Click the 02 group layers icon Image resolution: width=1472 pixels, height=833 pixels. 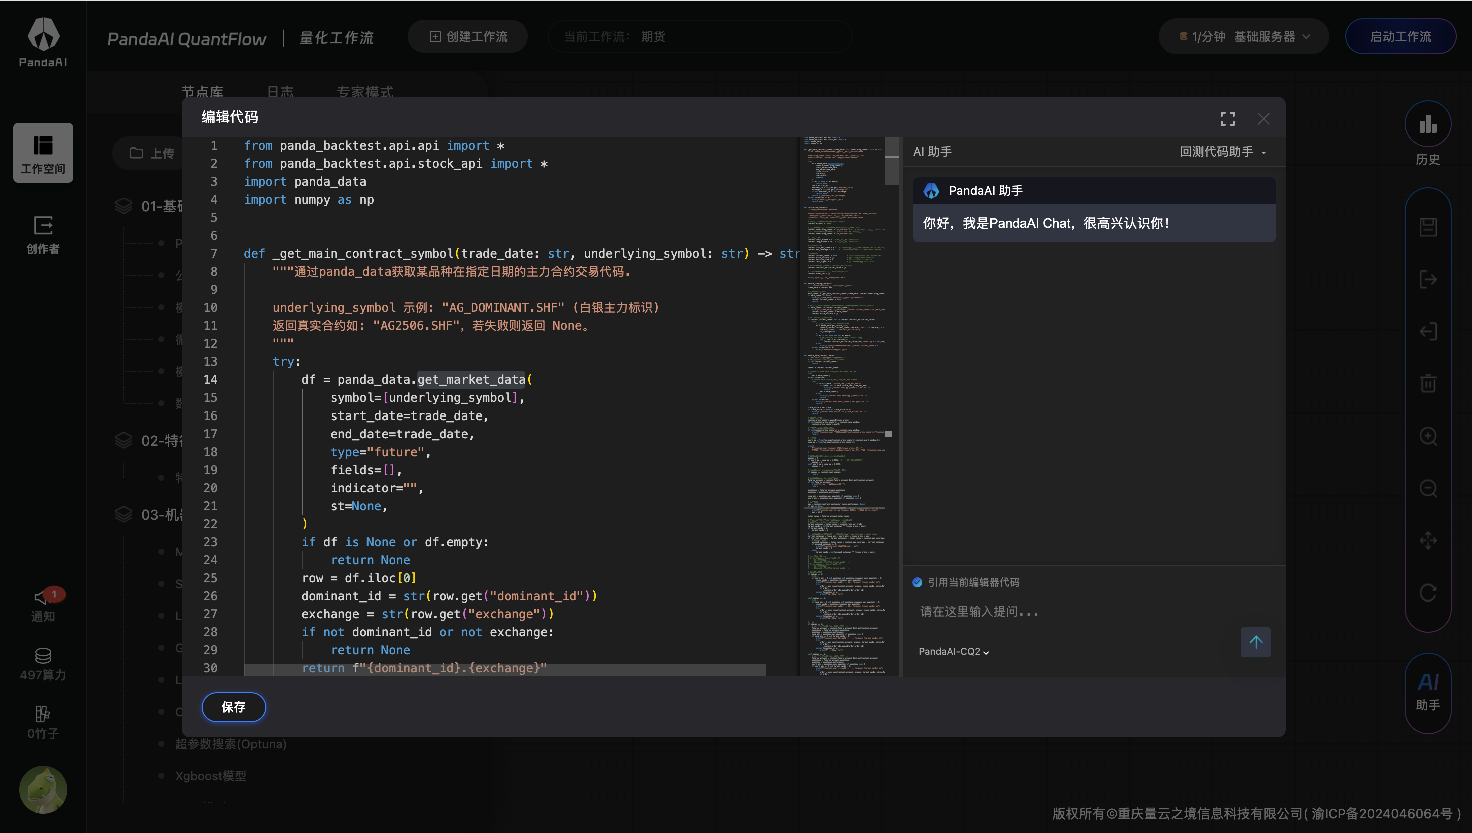point(124,440)
